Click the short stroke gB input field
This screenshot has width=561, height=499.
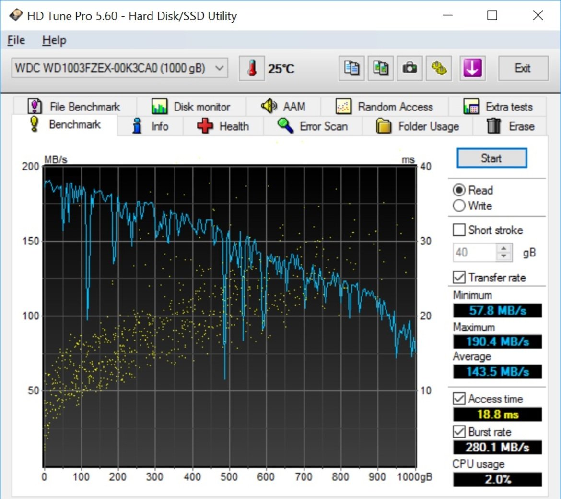click(474, 252)
